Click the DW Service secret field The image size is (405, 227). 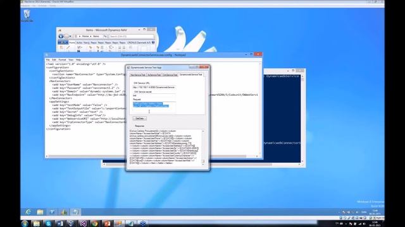pos(154,95)
